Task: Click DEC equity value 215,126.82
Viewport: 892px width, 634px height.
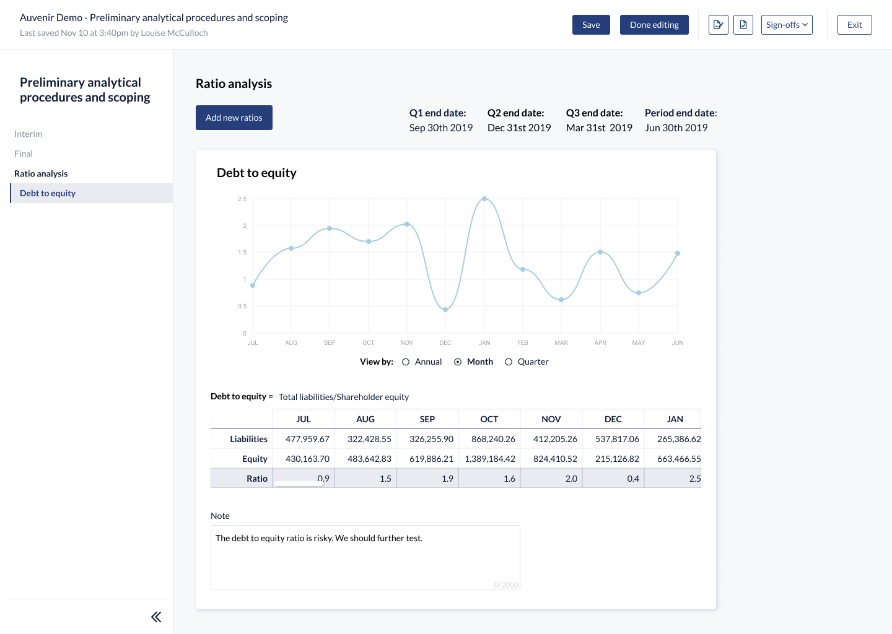Action: pyautogui.click(x=617, y=459)
